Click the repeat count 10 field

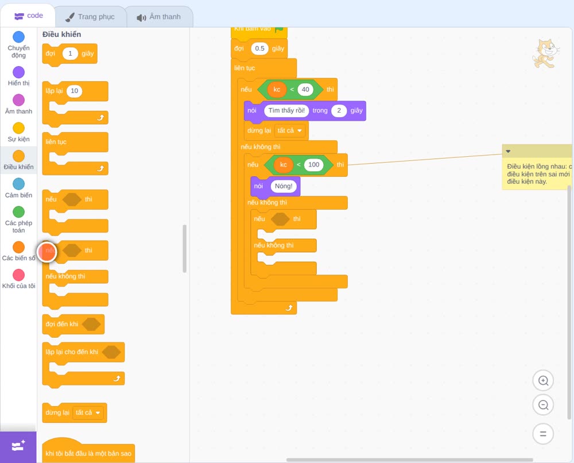[x=74, y=91]
